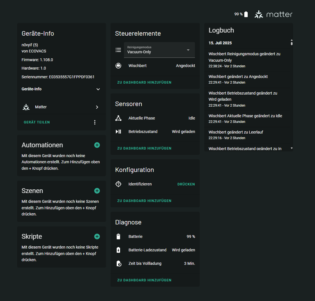
Task: Click the Logbuch scrollbar down arrow
Action: pos(292,148)
